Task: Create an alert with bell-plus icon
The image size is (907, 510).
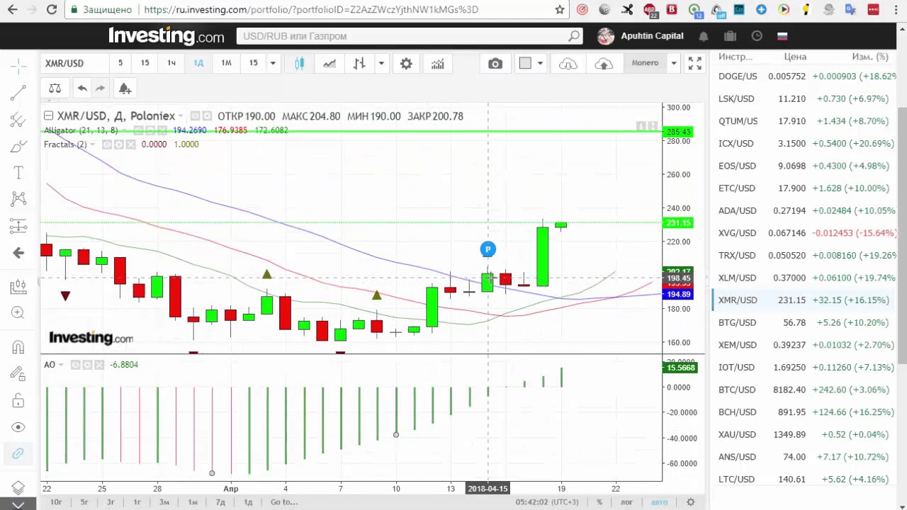Action: click(125, 89)
